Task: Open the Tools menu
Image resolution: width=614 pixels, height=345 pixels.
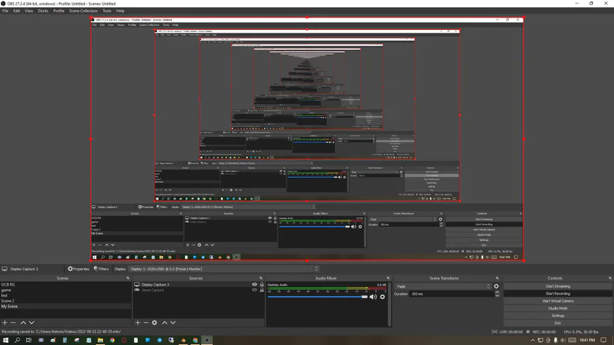Action: point(107,11)
